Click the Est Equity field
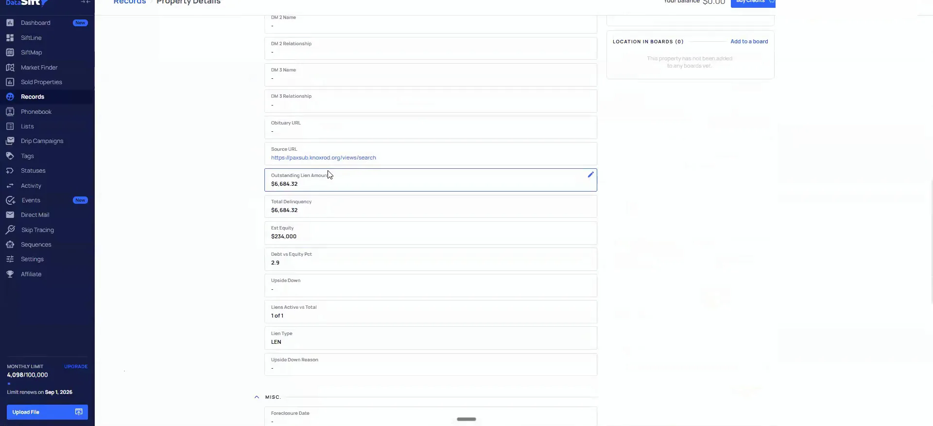 click(x=431, y=232)
